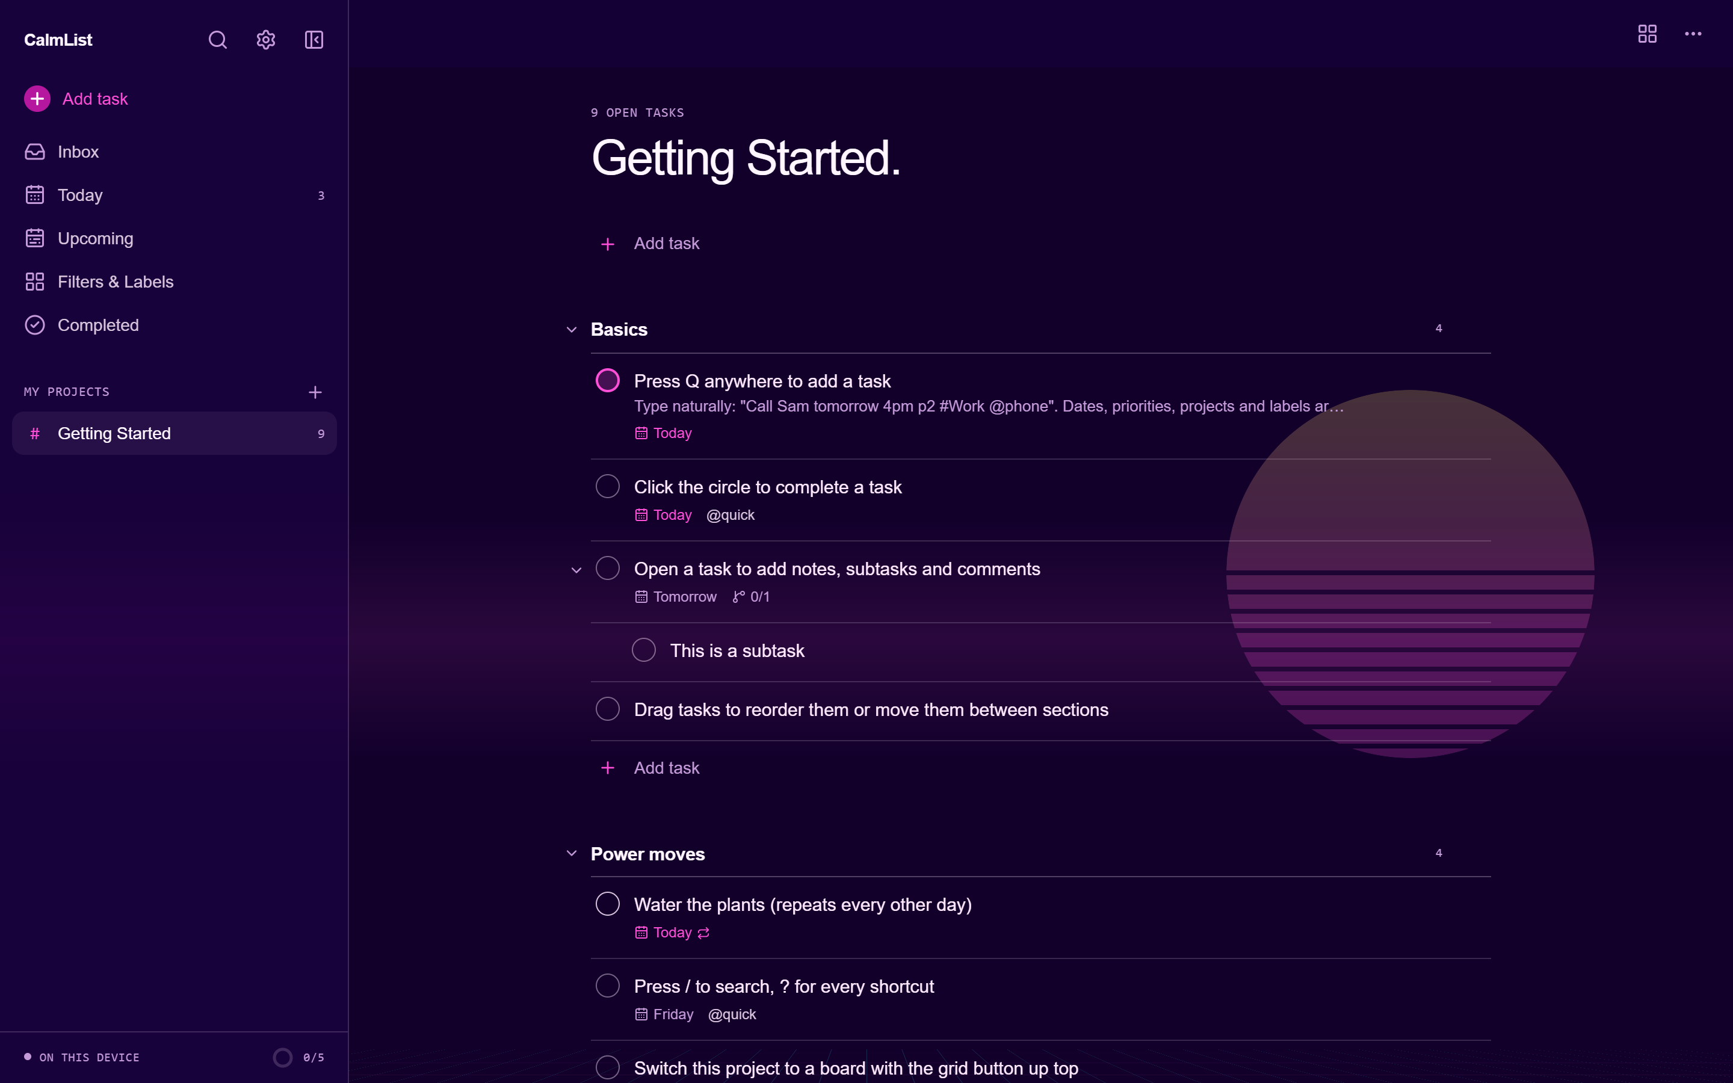Image resolution: width=1733 pixels, height=1083 pixels.
Task: Click Tomorrow date on Open a task item
Action: click(x=675, y=597)
